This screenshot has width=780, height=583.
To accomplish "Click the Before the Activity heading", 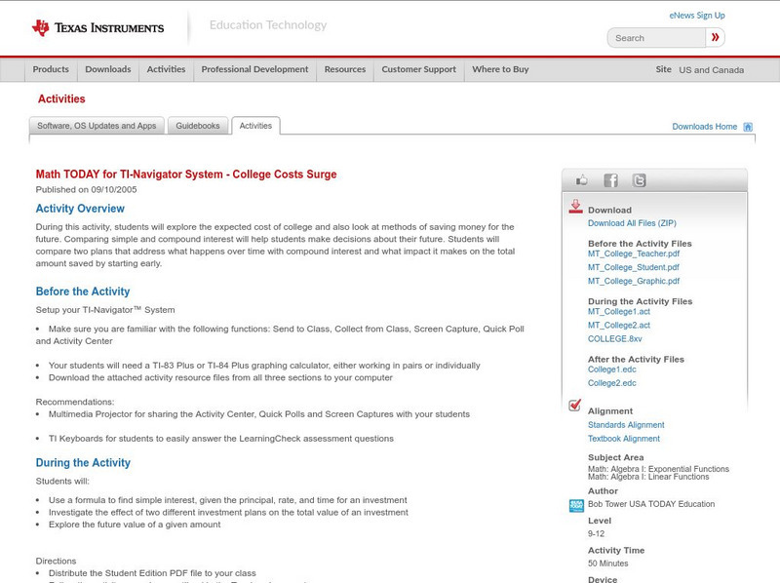I will (x=83, y=291).
